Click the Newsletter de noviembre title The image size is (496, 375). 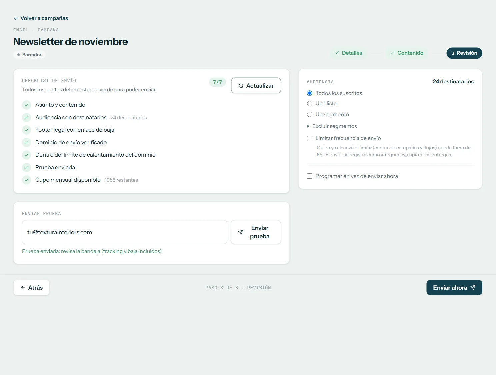coord(70,42)
